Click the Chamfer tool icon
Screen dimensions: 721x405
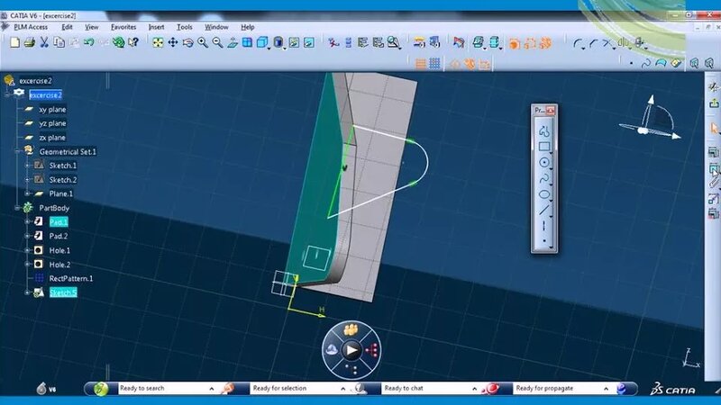tap(593, 43)
